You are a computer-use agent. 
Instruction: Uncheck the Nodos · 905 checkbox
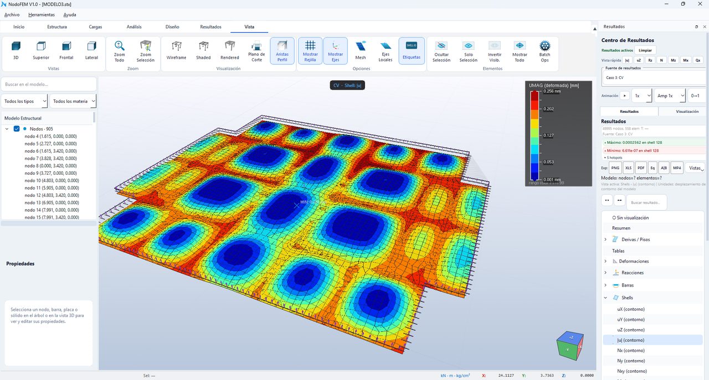[x=17, y=129]
